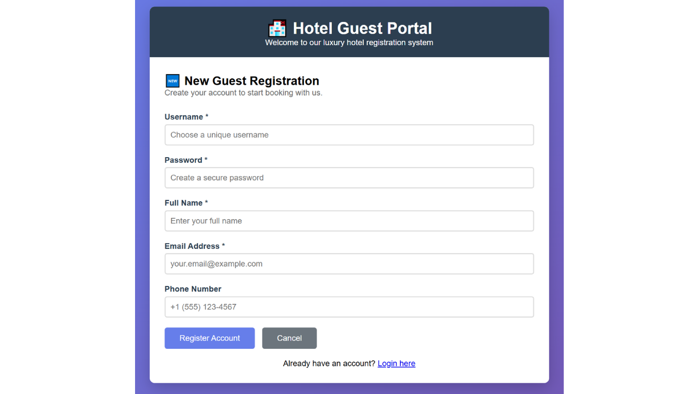Click the hotel building icon in header
Viewport: 699px width, 394px height.
277,28
